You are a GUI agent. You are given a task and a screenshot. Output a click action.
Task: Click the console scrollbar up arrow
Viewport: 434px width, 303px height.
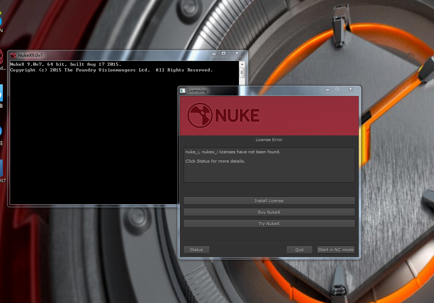coord(242,64)
